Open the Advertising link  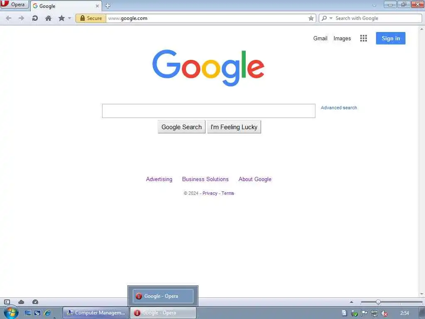coord(159,179)
